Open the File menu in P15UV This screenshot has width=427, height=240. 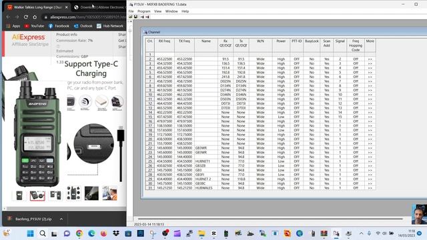tap(131, 11)
